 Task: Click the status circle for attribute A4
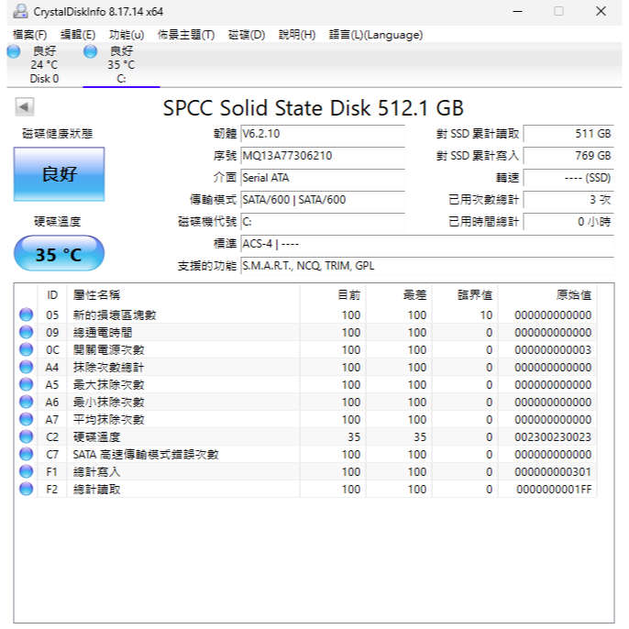tap(26, 367)
